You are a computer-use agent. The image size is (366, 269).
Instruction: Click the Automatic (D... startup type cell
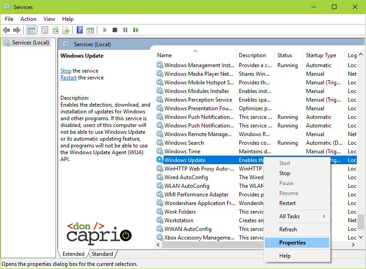coord(324,142)
